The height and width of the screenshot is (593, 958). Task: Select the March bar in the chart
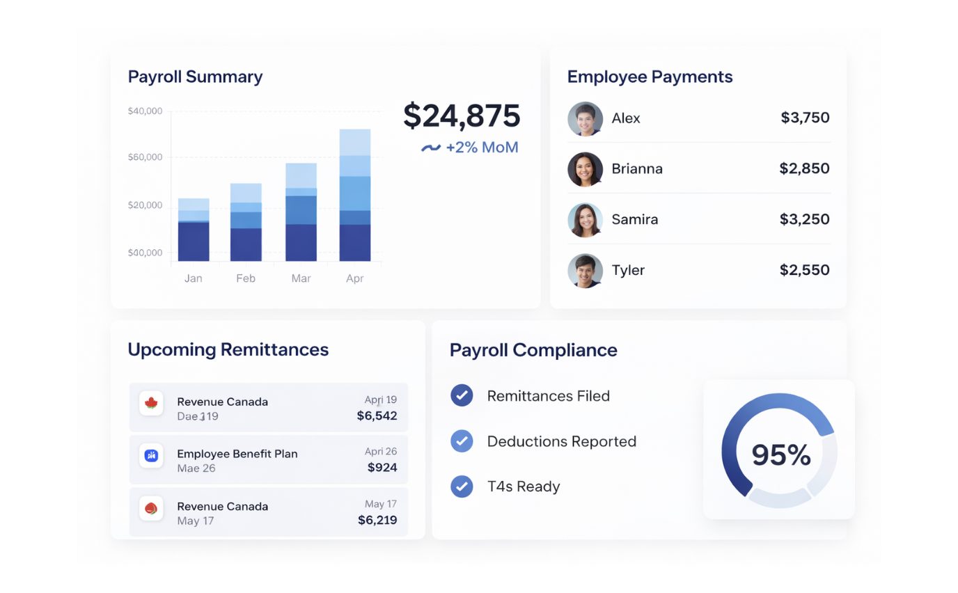301,213
